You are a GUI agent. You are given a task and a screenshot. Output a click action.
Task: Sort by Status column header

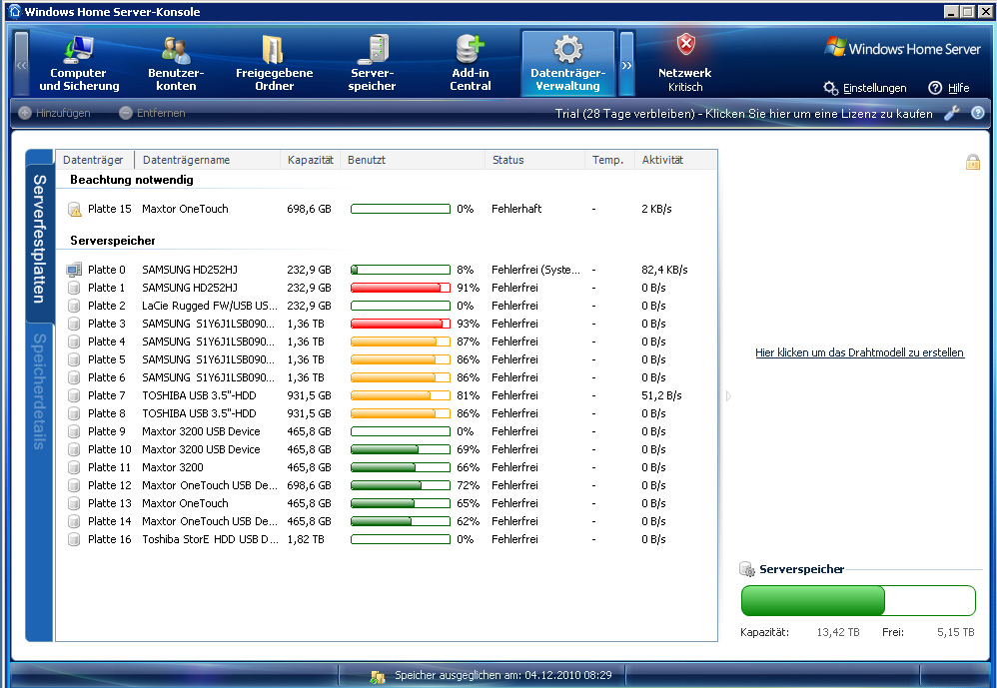[534, 160]
